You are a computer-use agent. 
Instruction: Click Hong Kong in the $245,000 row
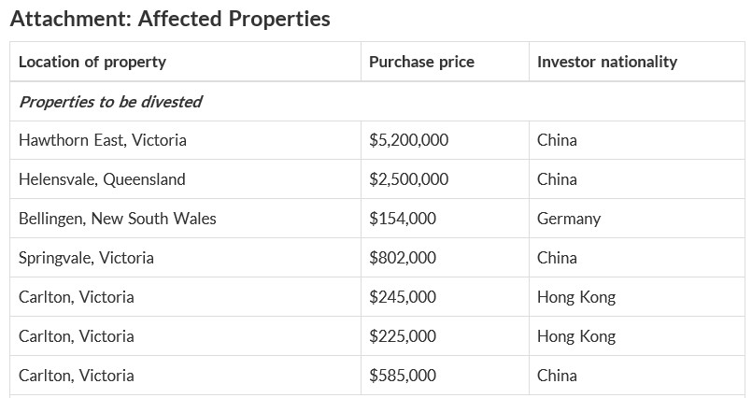(576, 297)
